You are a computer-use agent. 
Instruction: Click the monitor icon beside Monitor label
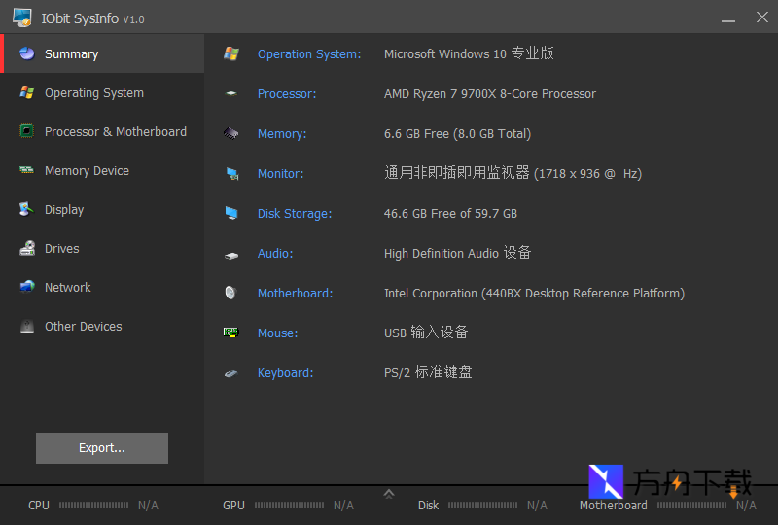point(231,174)
